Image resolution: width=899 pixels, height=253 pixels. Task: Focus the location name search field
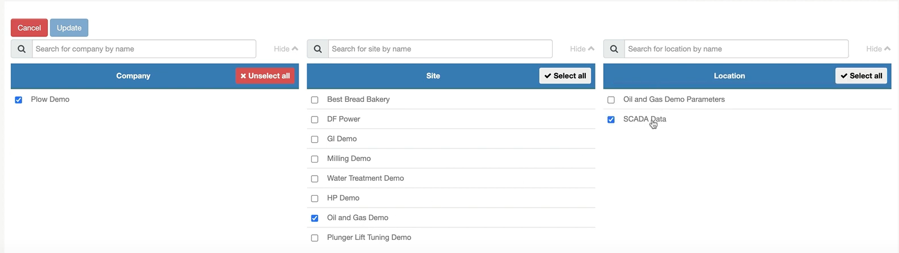[x=736, y=49]
